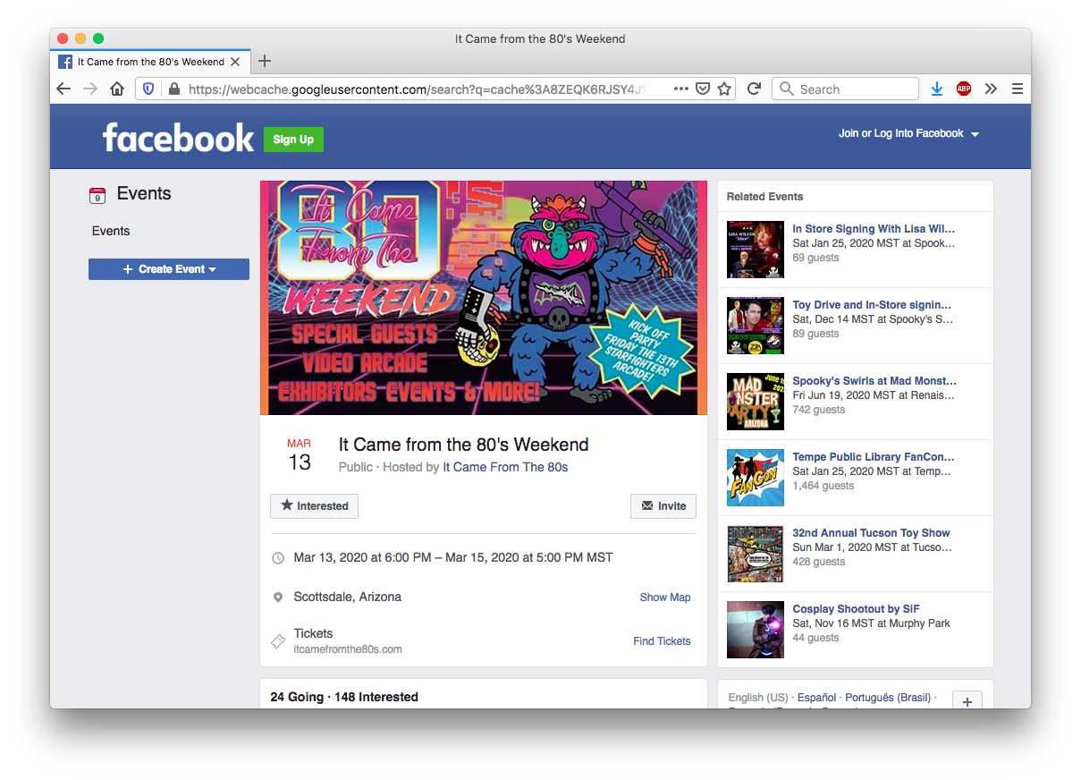Screen dimensions: 1081x780
Task: Click the ABP adblock extension icon
Action: 964,89
